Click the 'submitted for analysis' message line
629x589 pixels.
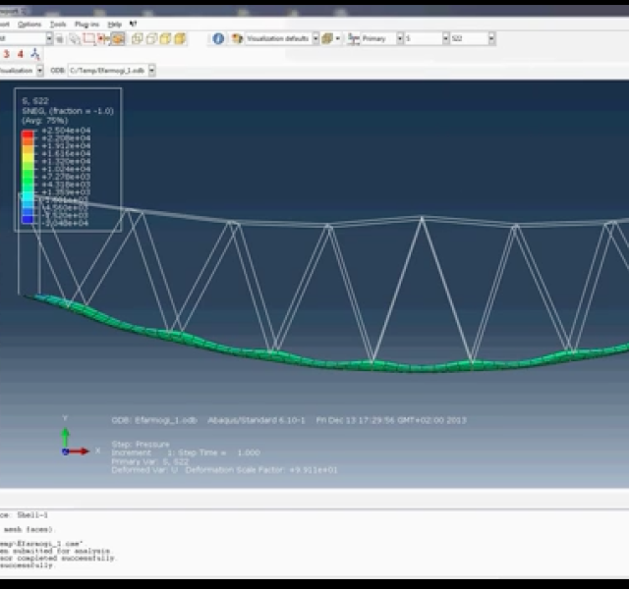(55, 551)
